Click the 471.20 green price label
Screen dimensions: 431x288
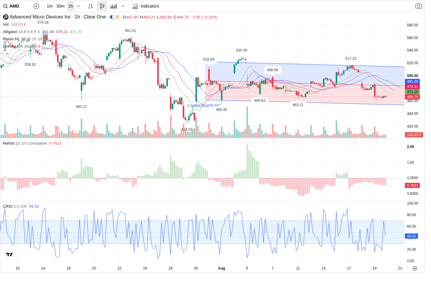pos(412,92)
